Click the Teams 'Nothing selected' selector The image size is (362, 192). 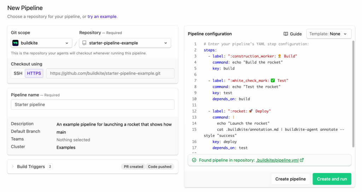pos(73,140)
